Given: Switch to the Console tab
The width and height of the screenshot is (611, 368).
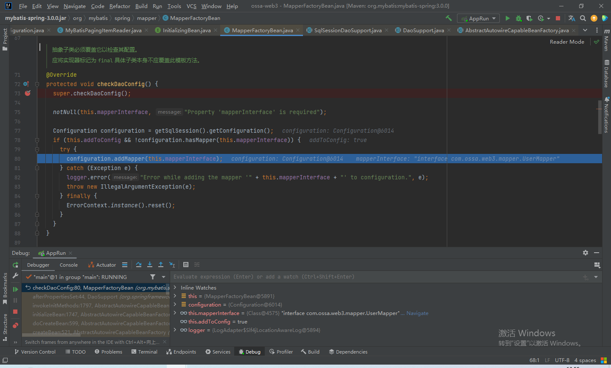Looking at the screenshot, I should click(69, 265).
